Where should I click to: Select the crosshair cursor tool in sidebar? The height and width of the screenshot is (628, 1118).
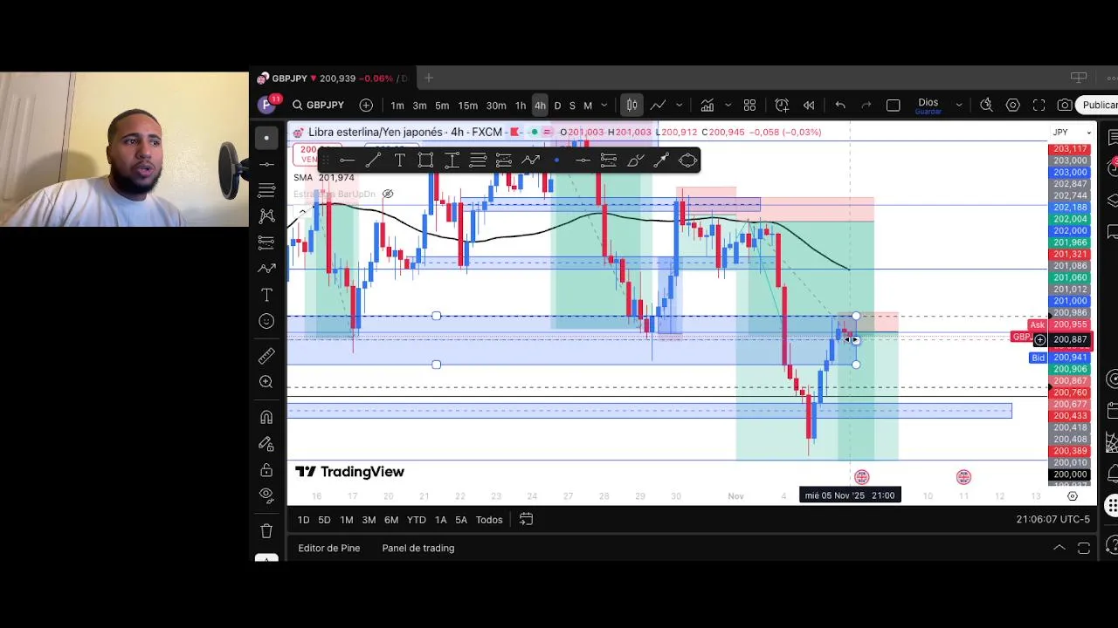coord(266,138)
